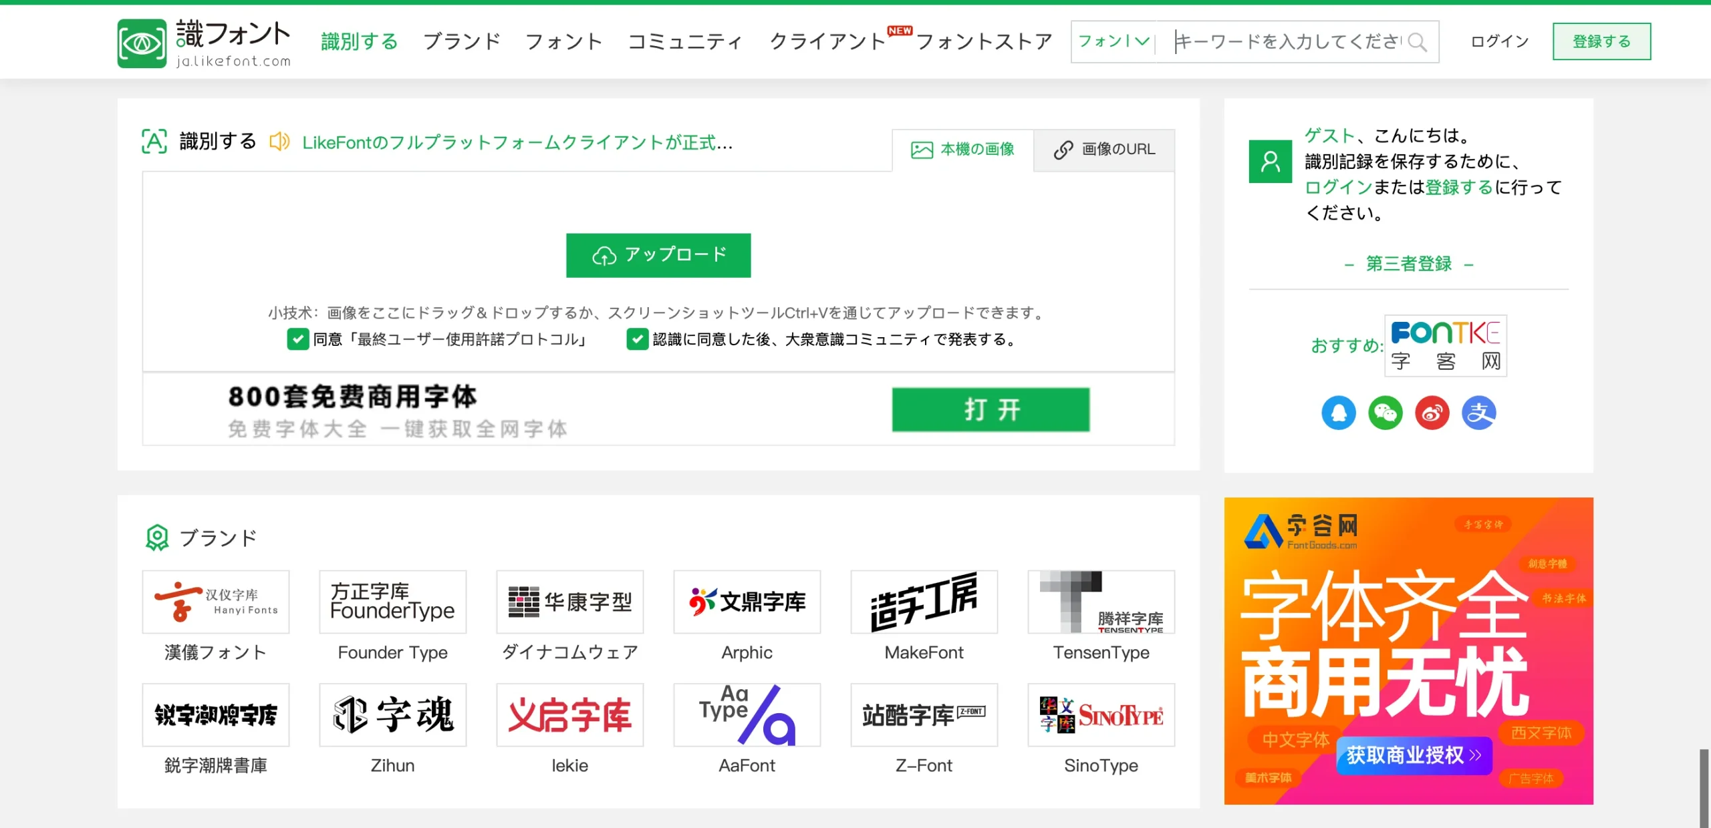Screen dimensions: 1711x828
Task: Log in with the WeChat icon
Action: pos(1386,413)
